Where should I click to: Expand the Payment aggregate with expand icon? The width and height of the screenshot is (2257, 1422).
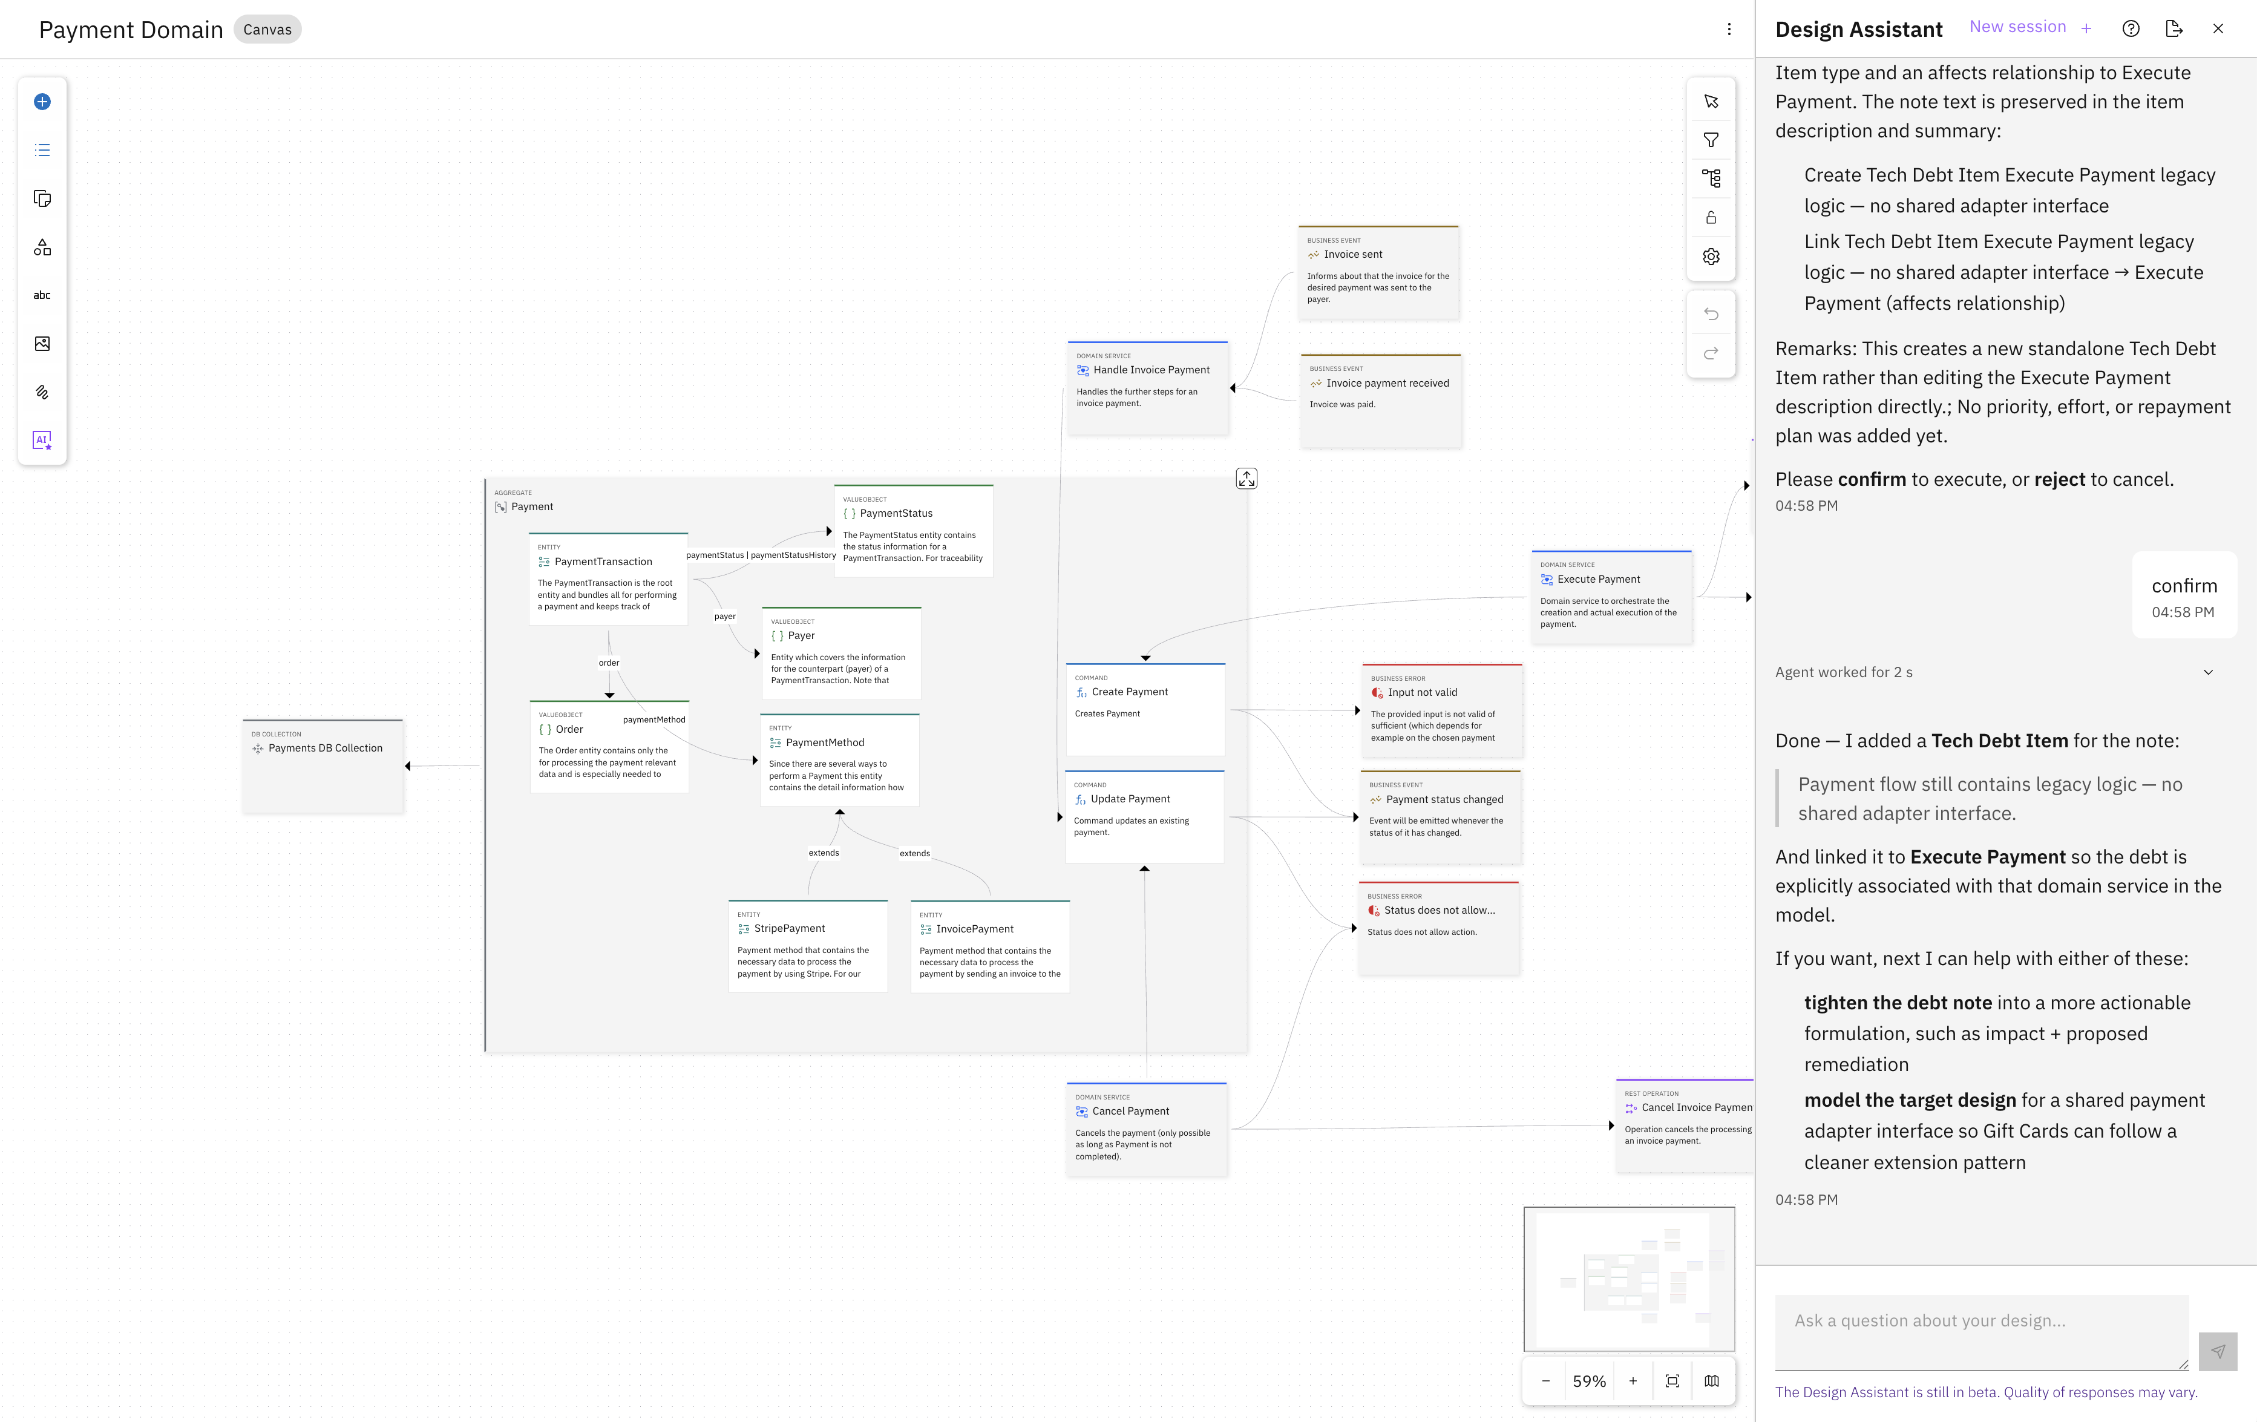[x=1246, y=479]
